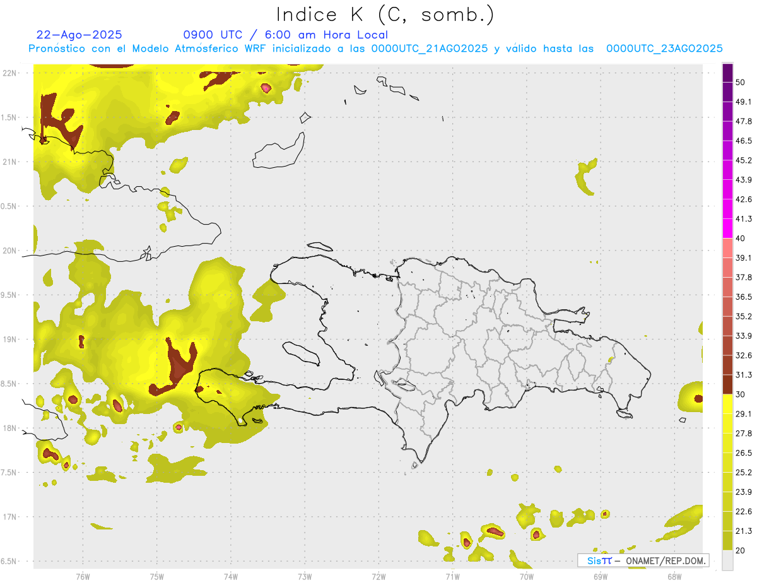Viewport: 757px width, 585px height.
Task: Click the '74W' longitude label
Action: [231, 577]
